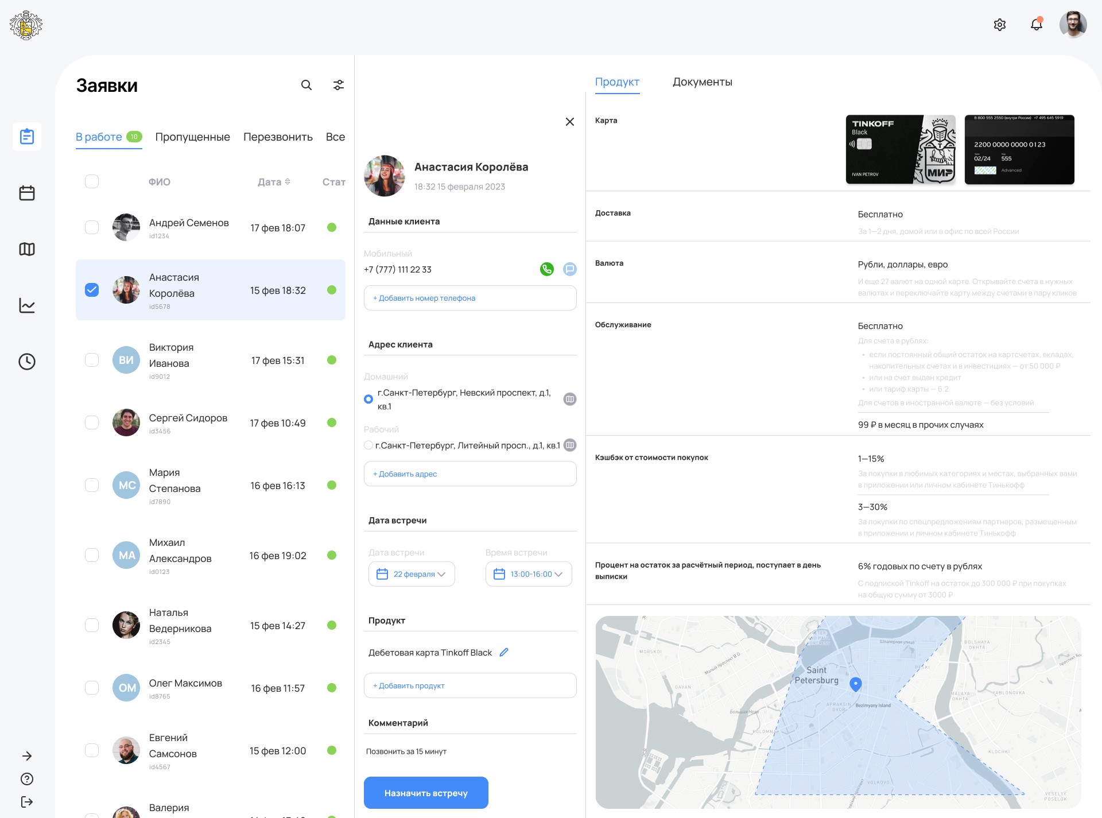Uncheck Анастасия Королёва row checkbox
Viewport: 1102px width, 818px height.
(92, 290)
